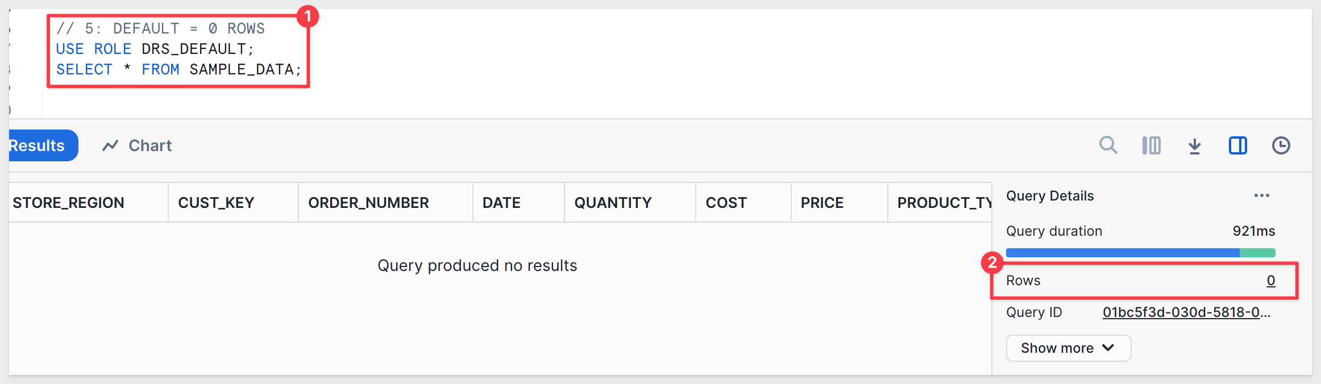Place cursor on the SELECT * FROM SAMPLE_DATA line
This screenshot has width=1321, height=384.
point(178,69)
